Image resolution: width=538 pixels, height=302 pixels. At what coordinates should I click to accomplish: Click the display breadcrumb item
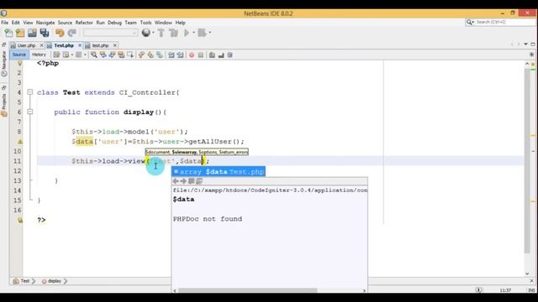[x=54, y=281]
